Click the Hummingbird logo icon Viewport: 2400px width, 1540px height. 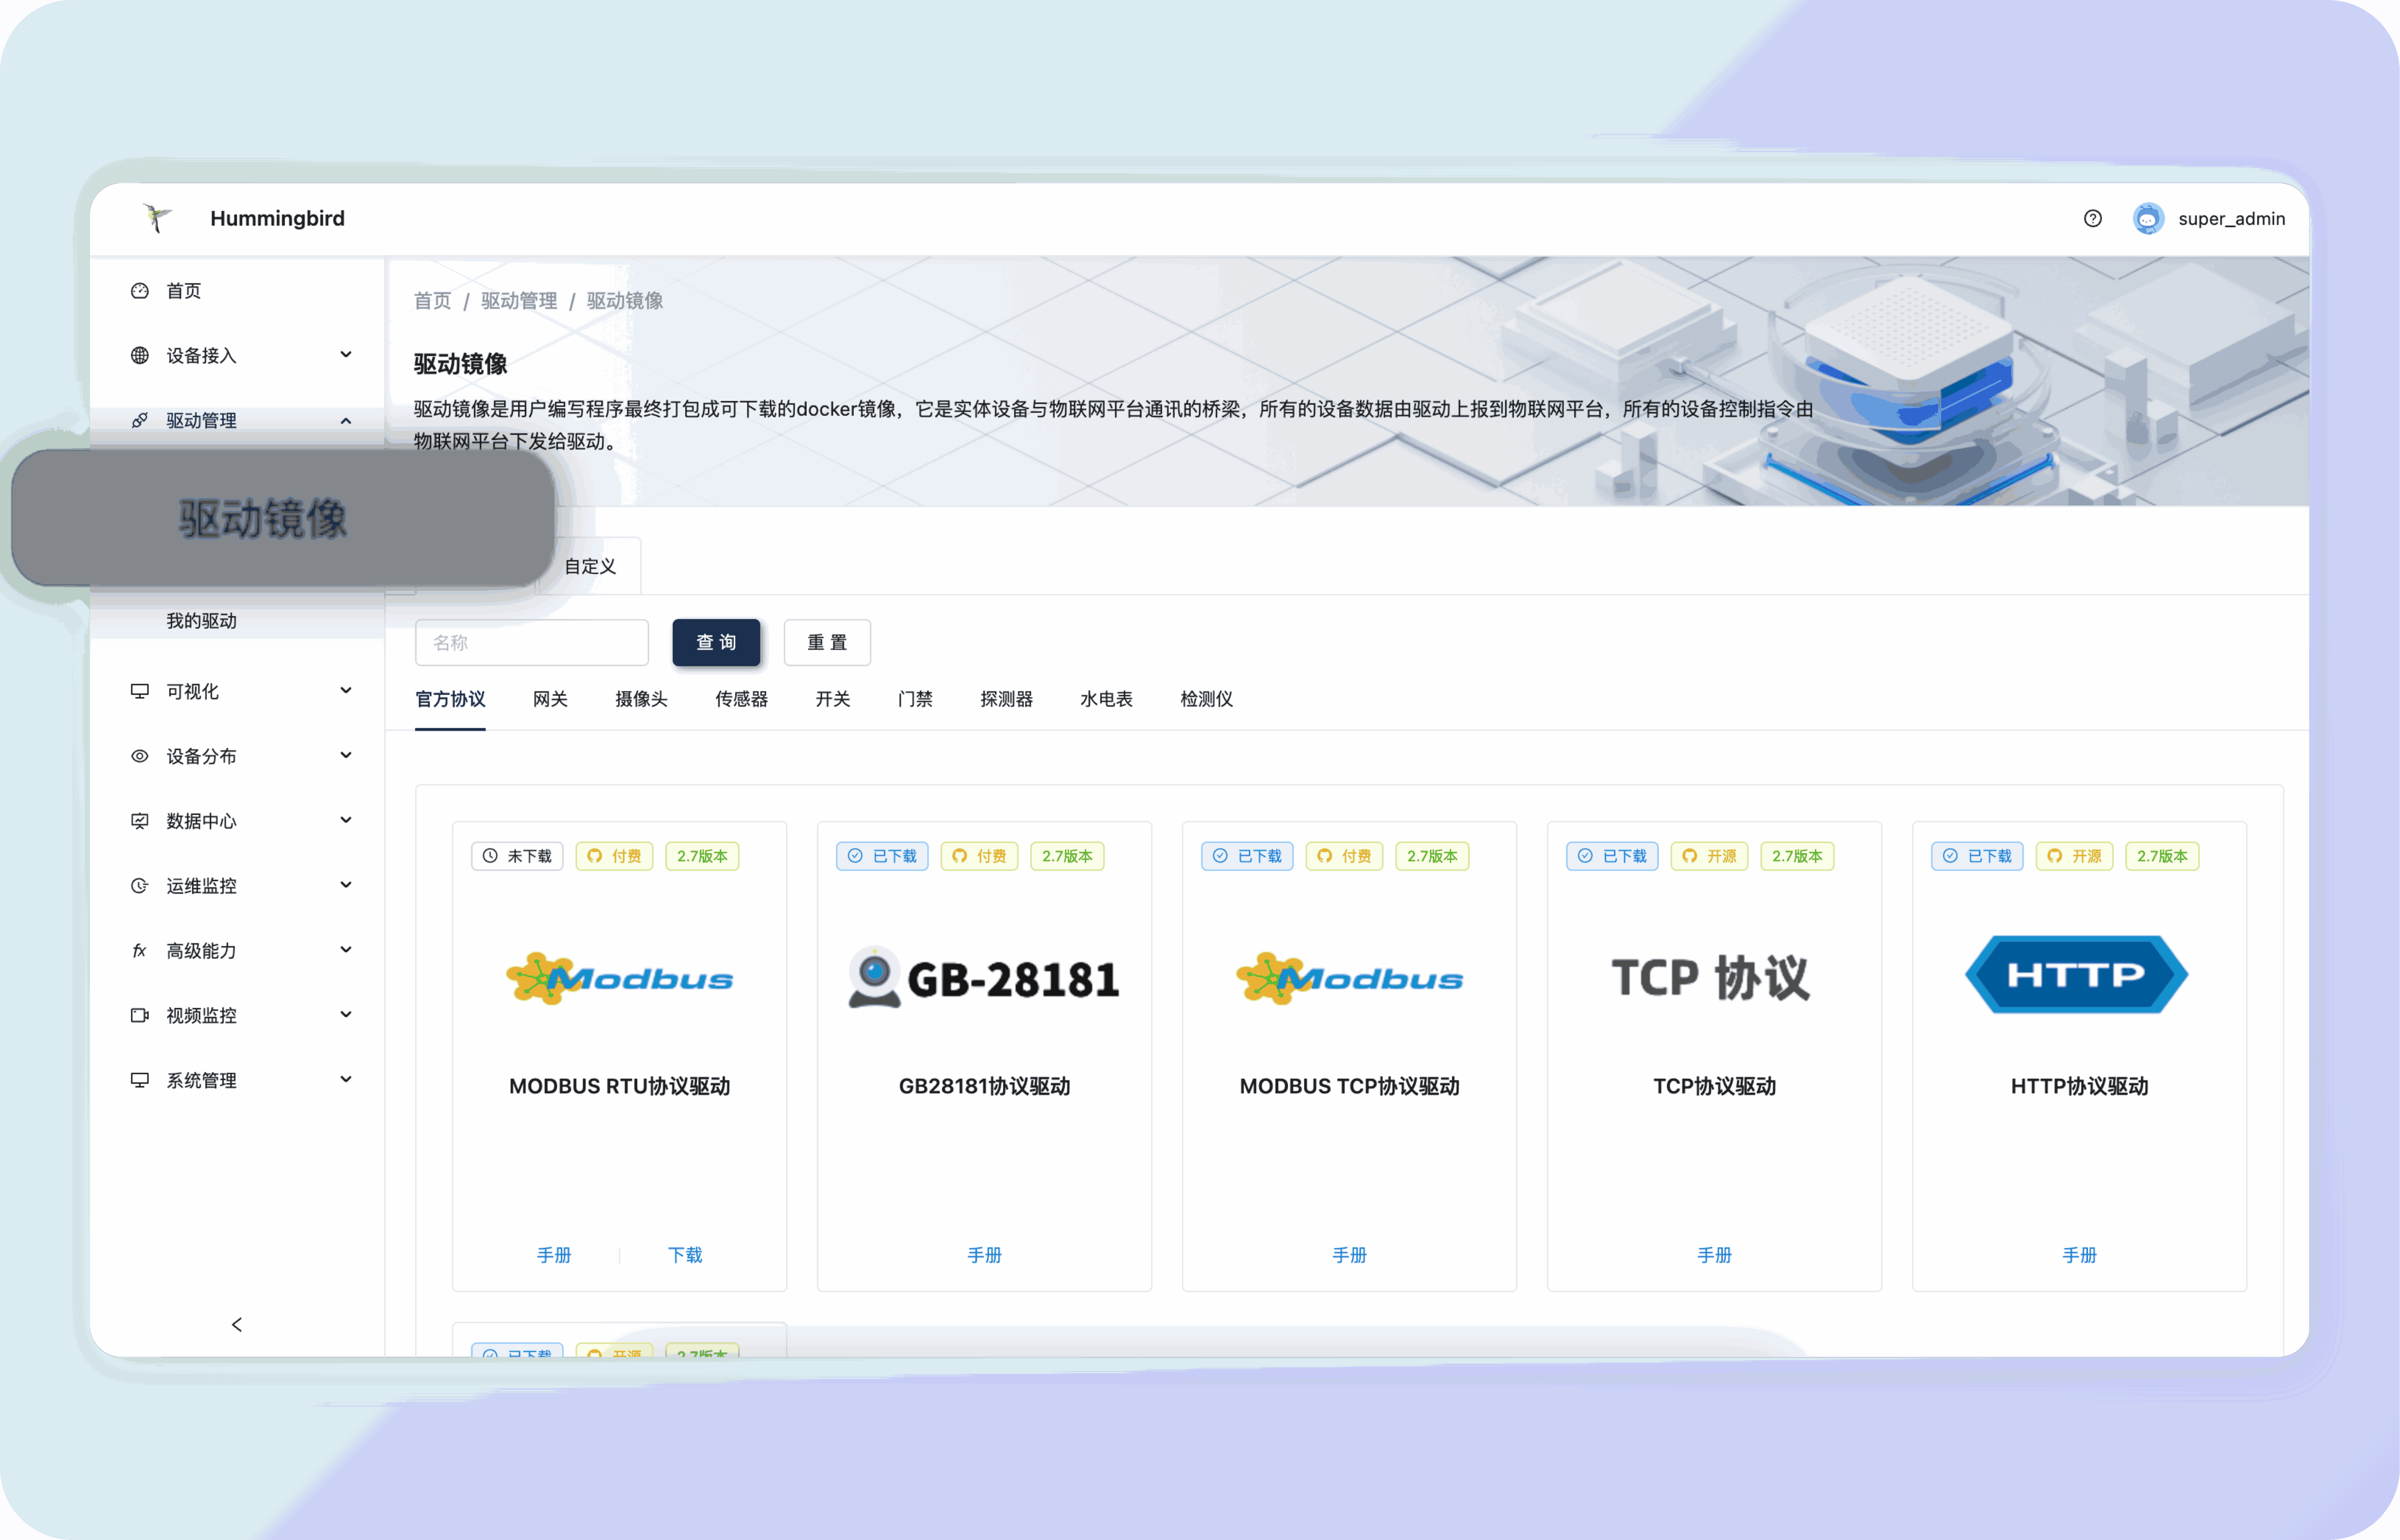(x=157, y=218)
